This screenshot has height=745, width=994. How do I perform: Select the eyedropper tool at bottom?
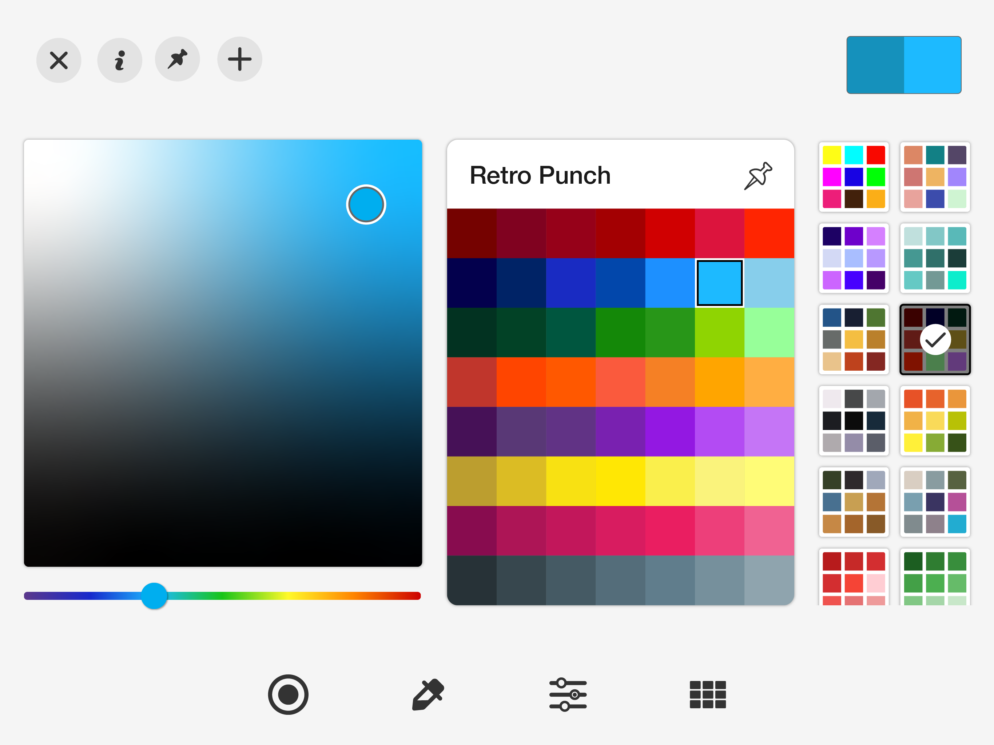[428, 694]
